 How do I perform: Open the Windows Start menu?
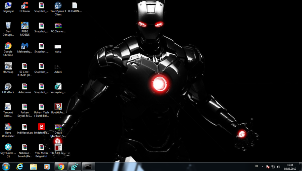pyautogui.click(x=6, y=167)
